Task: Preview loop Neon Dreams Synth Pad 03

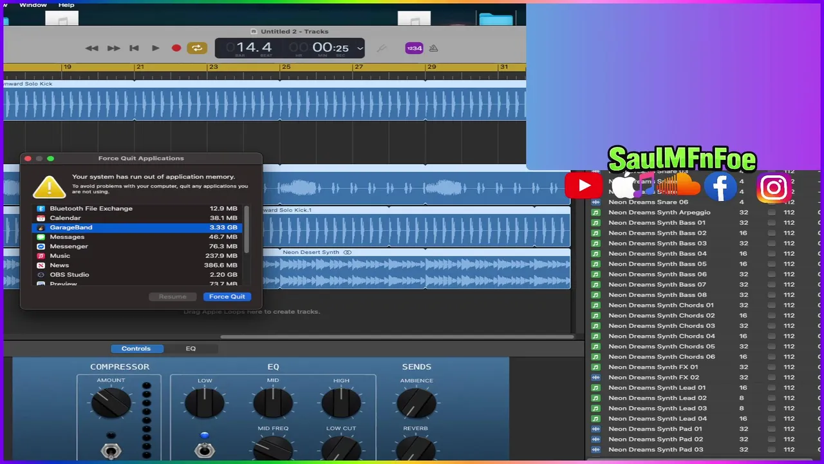Action: pyautogui.click(x=655, y=450)
